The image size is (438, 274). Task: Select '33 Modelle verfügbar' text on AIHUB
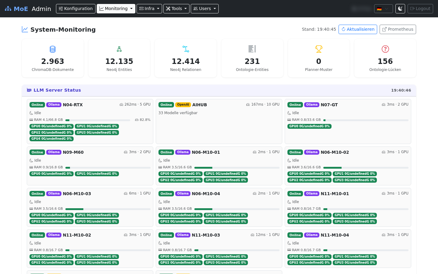pos(178,113)
